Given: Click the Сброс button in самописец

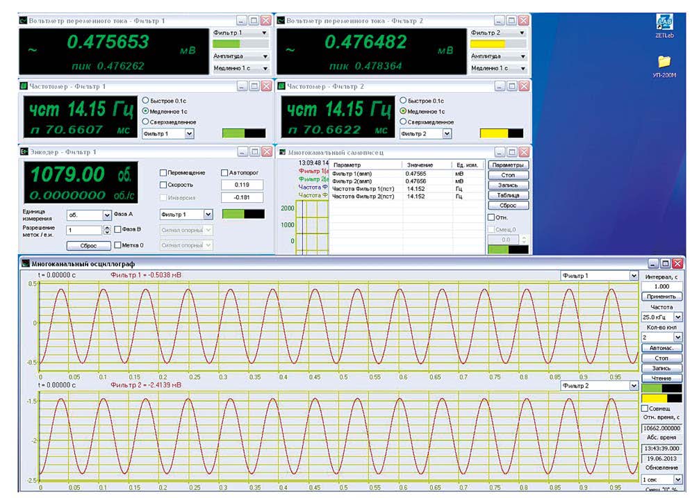Looking at the screenshot, I should pos(508,206).
